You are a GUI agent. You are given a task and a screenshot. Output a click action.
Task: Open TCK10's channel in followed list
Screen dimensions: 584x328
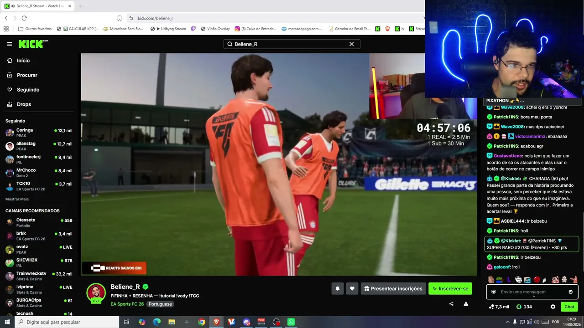click(x=39, y=186)
